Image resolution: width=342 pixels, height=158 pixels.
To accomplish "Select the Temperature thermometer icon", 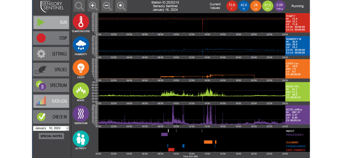I will click(x=81, y=22).
